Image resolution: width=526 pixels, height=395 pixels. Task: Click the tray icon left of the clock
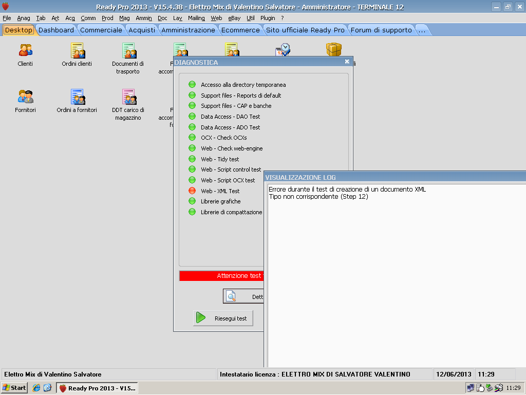(x=498, y=388)
